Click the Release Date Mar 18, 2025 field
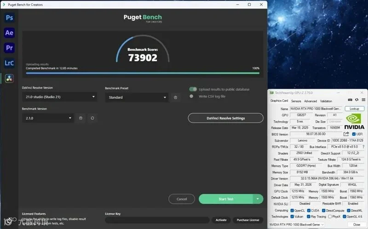This screenshot has height=229, width=368. (300, 128)
